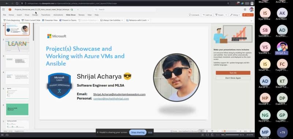Open the Animations tab
The width and height of the screenshot is (293, 139).
[x=58, y=15]
